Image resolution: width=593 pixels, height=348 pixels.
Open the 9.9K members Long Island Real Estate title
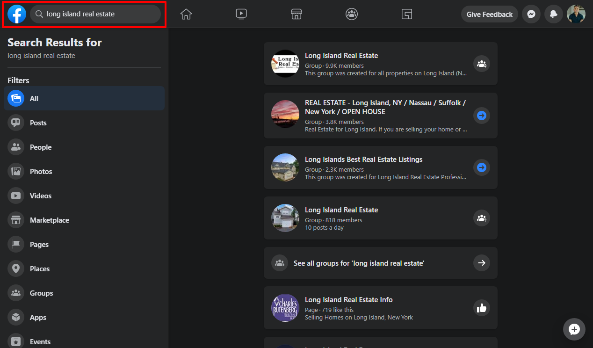click(341, 56)
